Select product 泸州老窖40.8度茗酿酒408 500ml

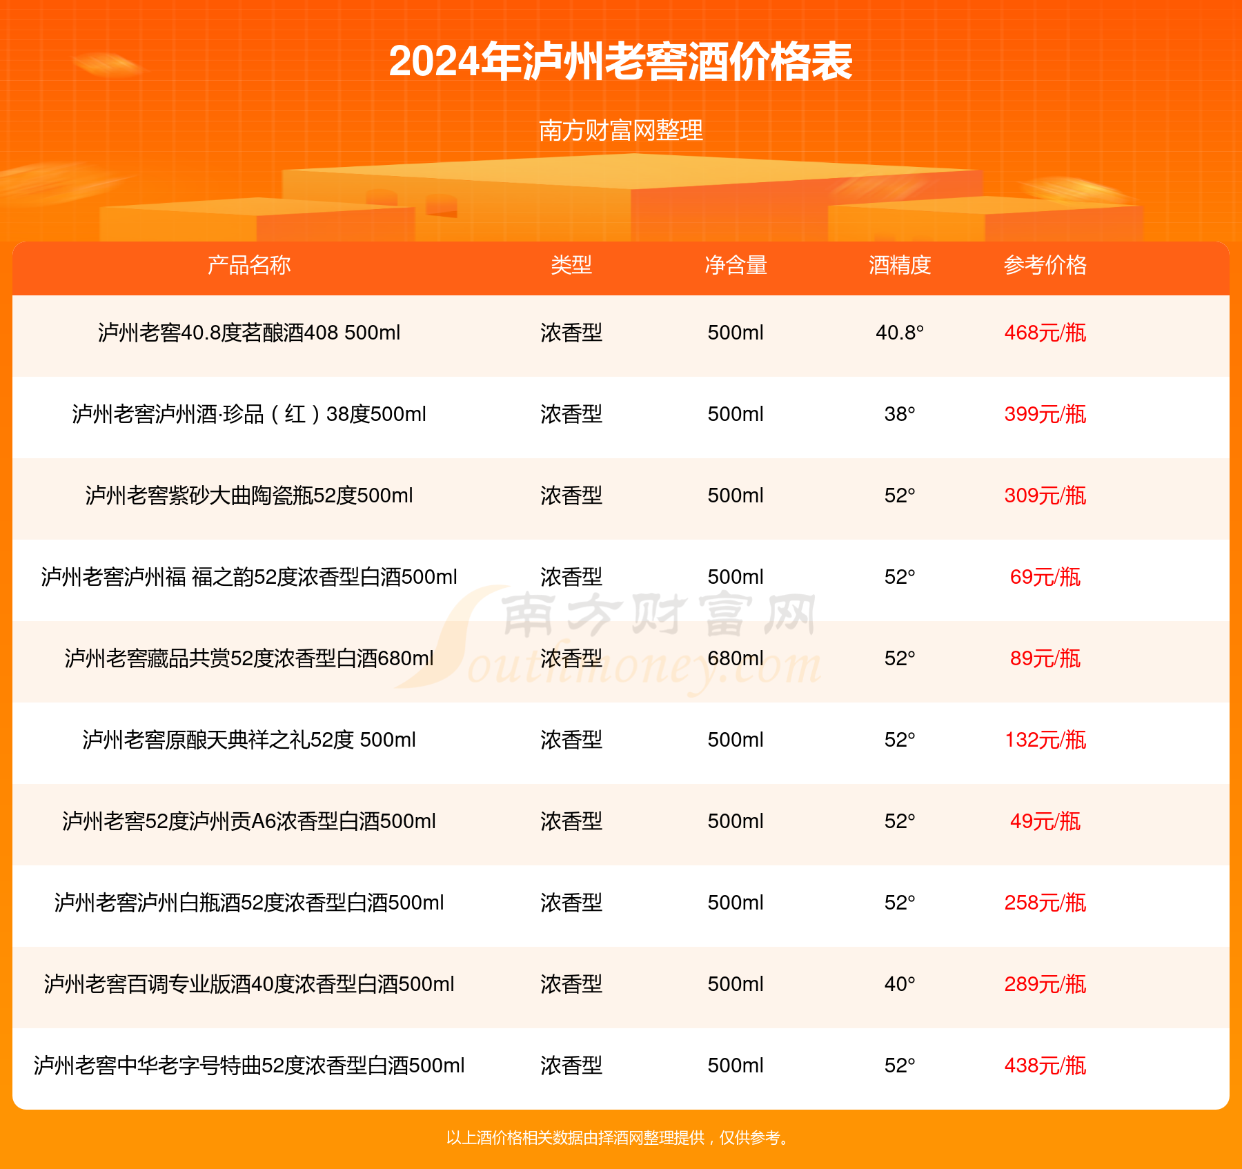[249, 333]
